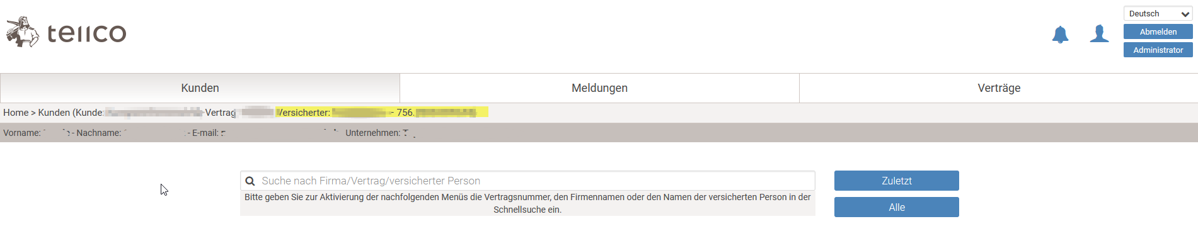Open the notifications bell icon
The width and height of the screenshot is (1198, 236).
coord(1060,34)
